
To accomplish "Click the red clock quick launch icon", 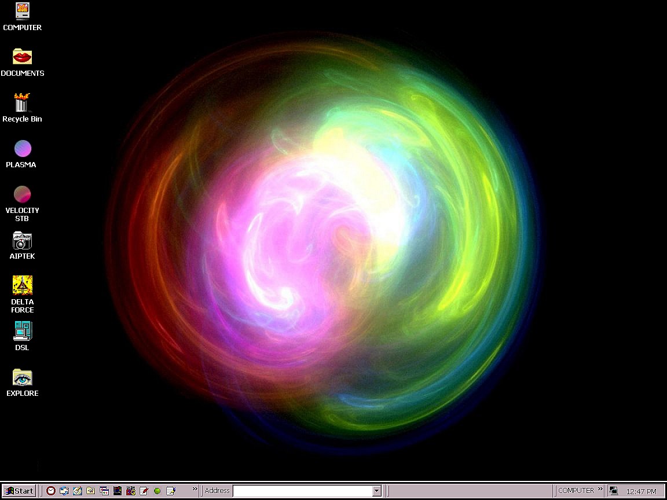I will (x=51, y=491).
